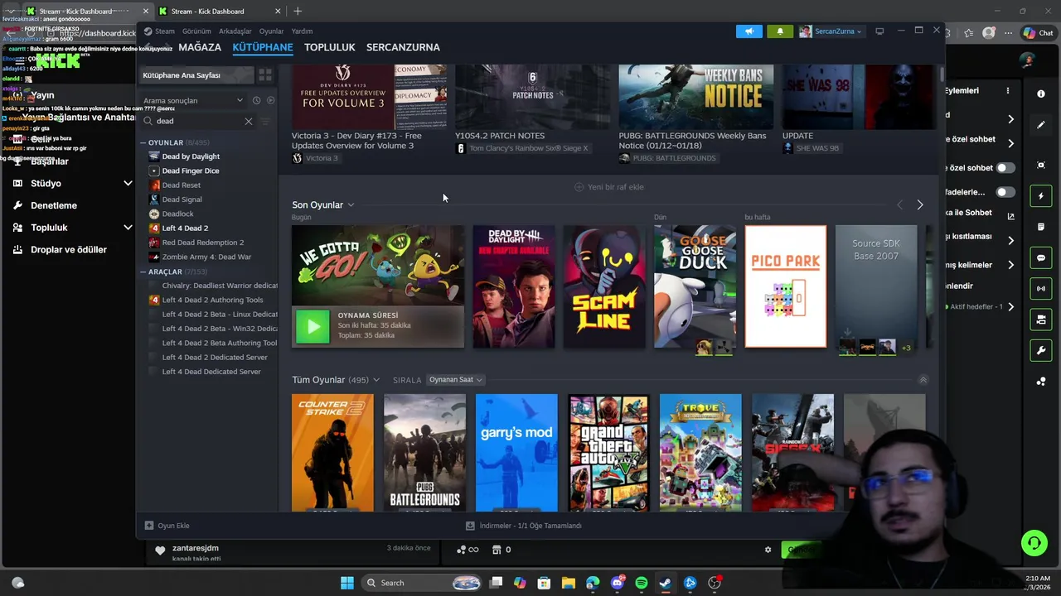Open the Oyunlar menu in the menu bar
The height and width of the screenshot is (596, 1061).
click(x=271, y=31)
